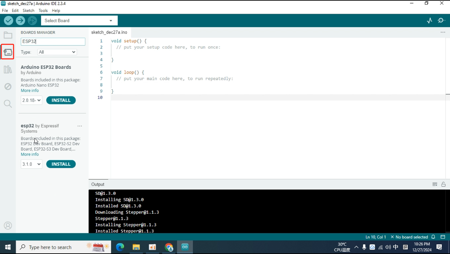Open Microsoft Edge from the taskbar
Image resolution: width=450 pixels, height=254 pixels.
pos(120,247)
